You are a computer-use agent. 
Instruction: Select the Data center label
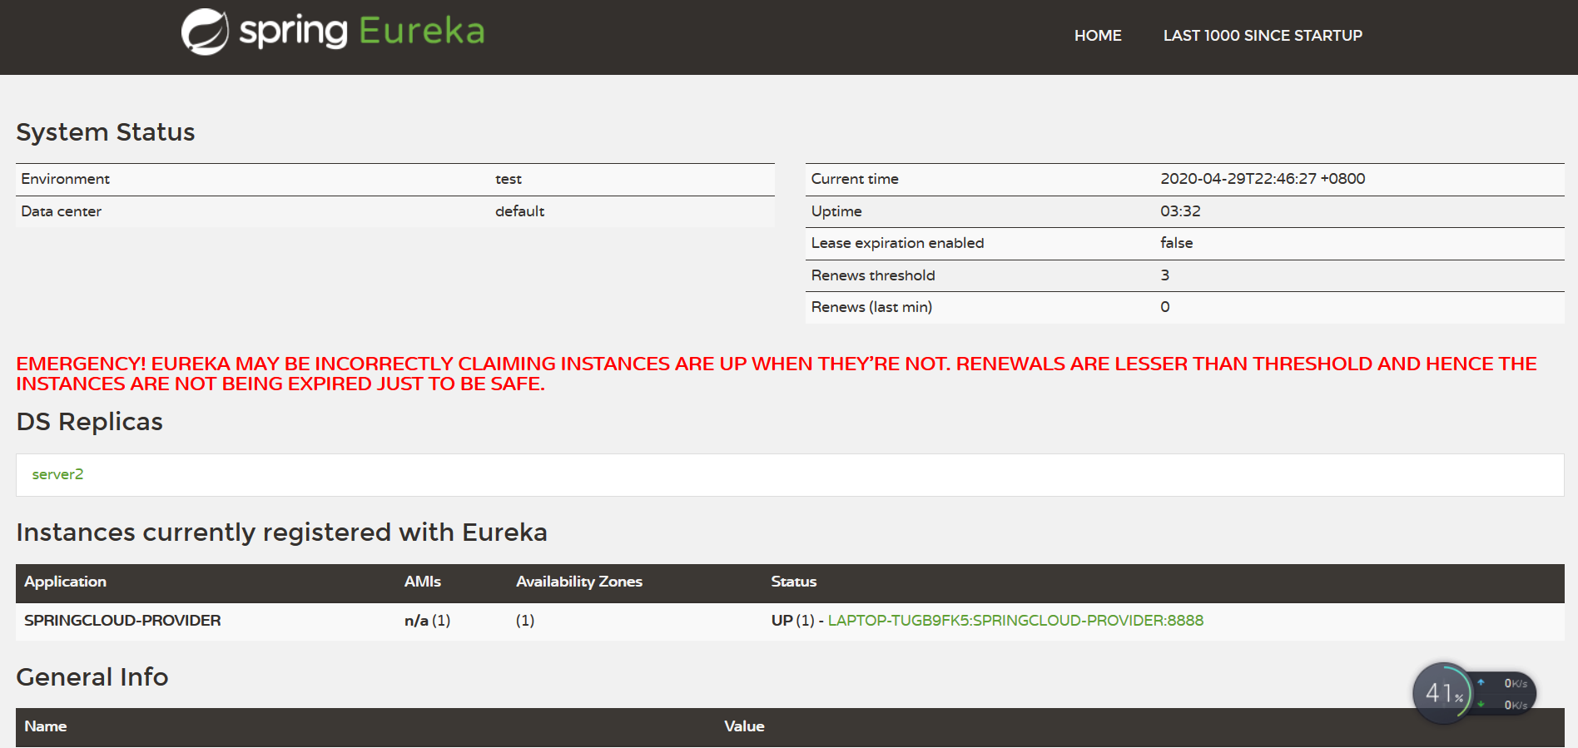click(x=61, y=211)
